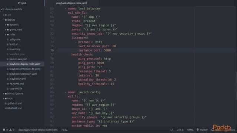Image resolution: width=237 pixels, height=133 pixels.
Task: Open playbook-teardown.yaml in the tree
Action: [23, 74]
